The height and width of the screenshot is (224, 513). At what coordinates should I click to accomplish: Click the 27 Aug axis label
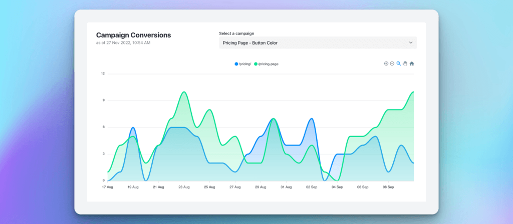point(235,187)
